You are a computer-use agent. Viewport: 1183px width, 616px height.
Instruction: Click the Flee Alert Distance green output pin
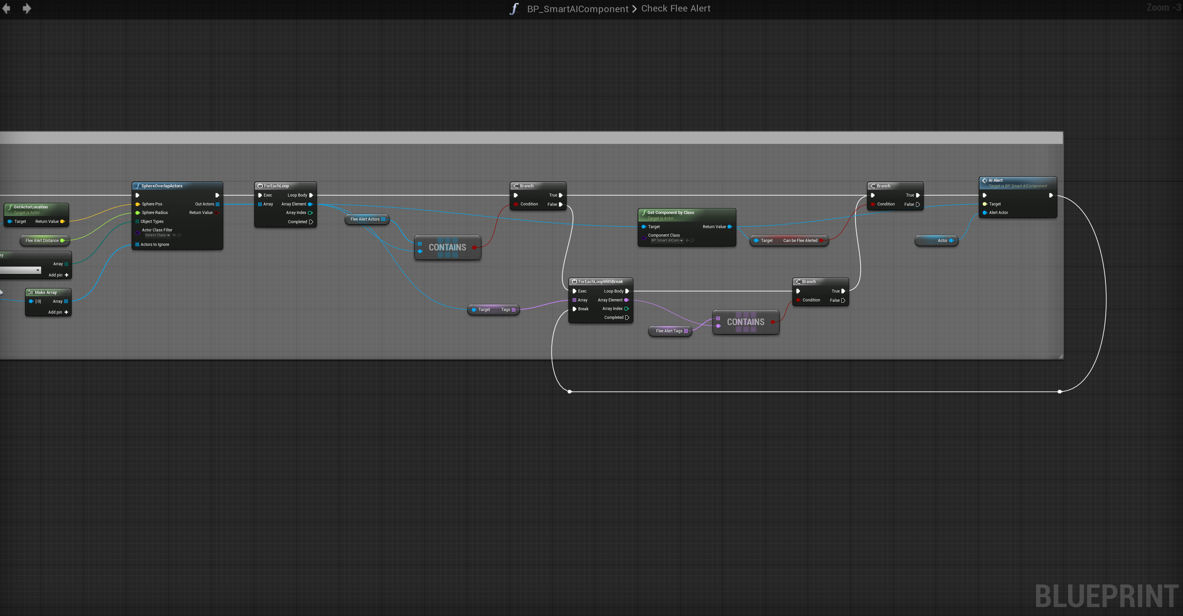[62, 241]
